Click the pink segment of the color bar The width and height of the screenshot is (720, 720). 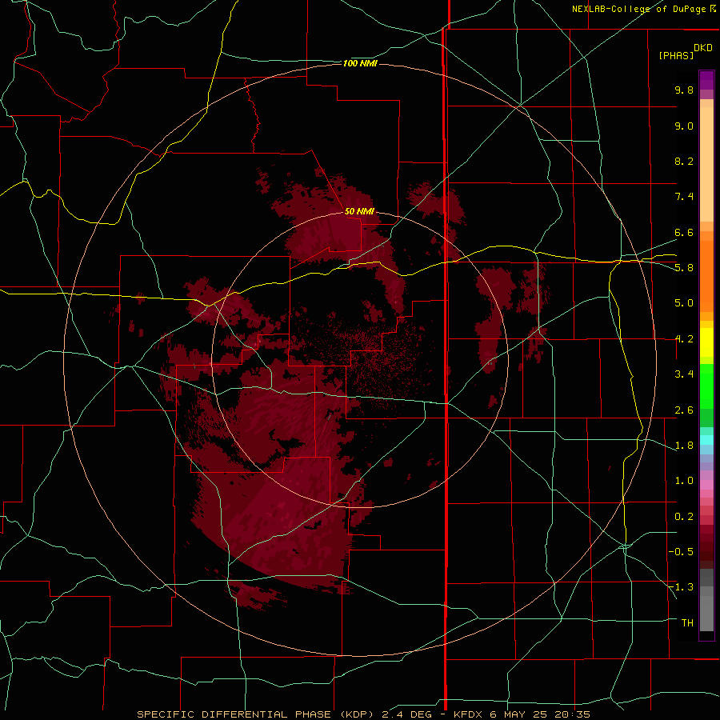[x=706, y=485]
